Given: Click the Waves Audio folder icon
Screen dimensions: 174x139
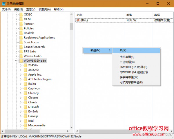Looking at the screenshot, I should click(21, 56).
